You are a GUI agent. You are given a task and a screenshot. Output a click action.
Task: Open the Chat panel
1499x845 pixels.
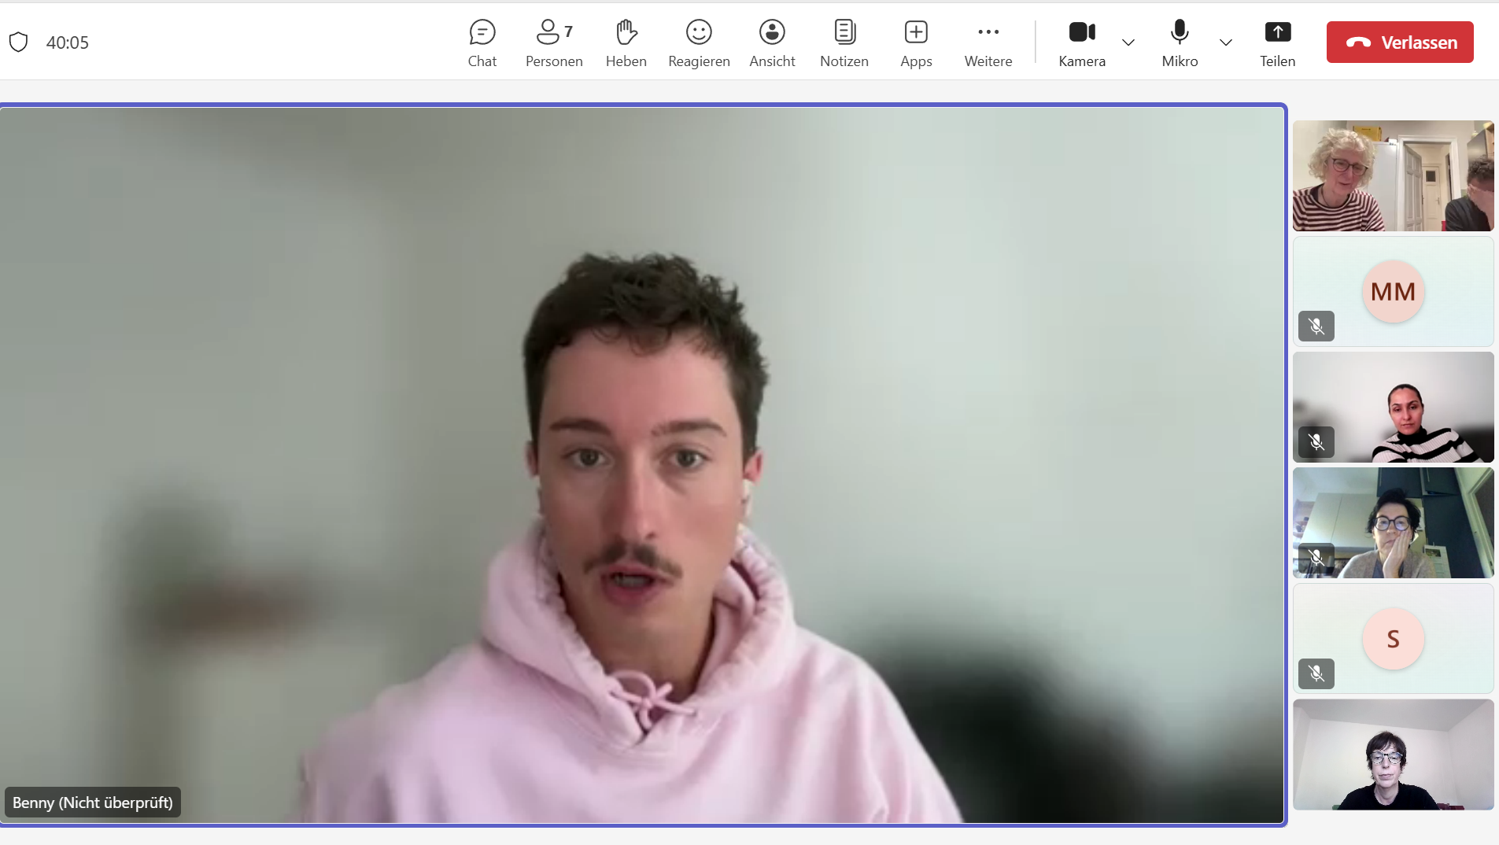[482, 42]
